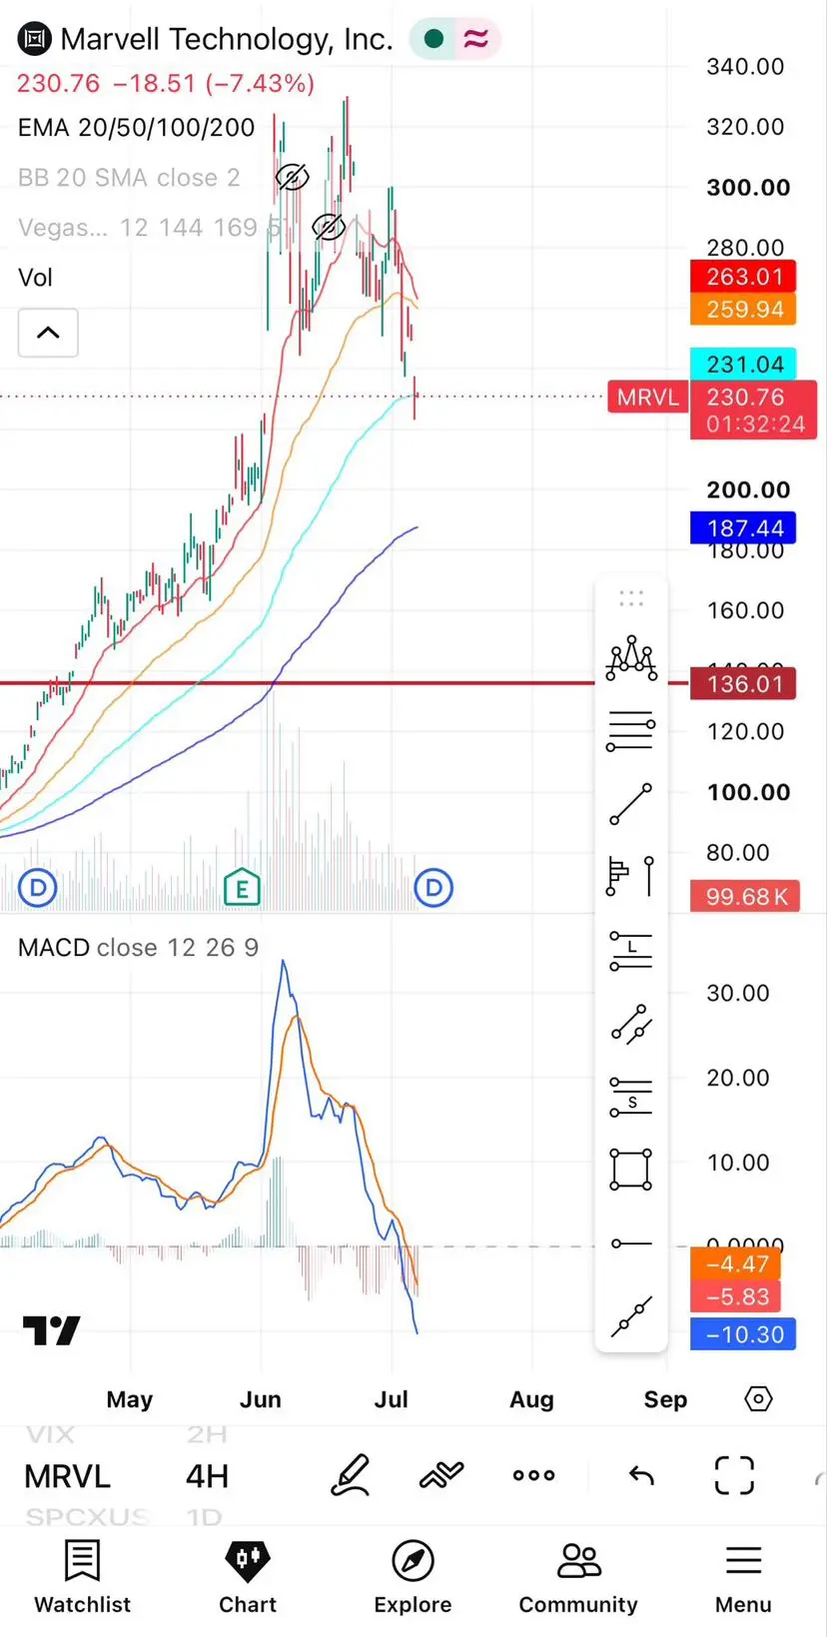The height and width of the screenshot is (1637, 827).
Task: Open the Chart tab
Action: click(248, 1576)
